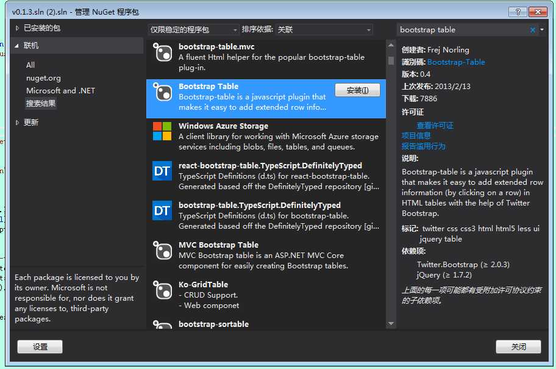This screenshot has width=556, height=369.
Task: Select Microsoft and .NET source
Action: tap(60, 91)
